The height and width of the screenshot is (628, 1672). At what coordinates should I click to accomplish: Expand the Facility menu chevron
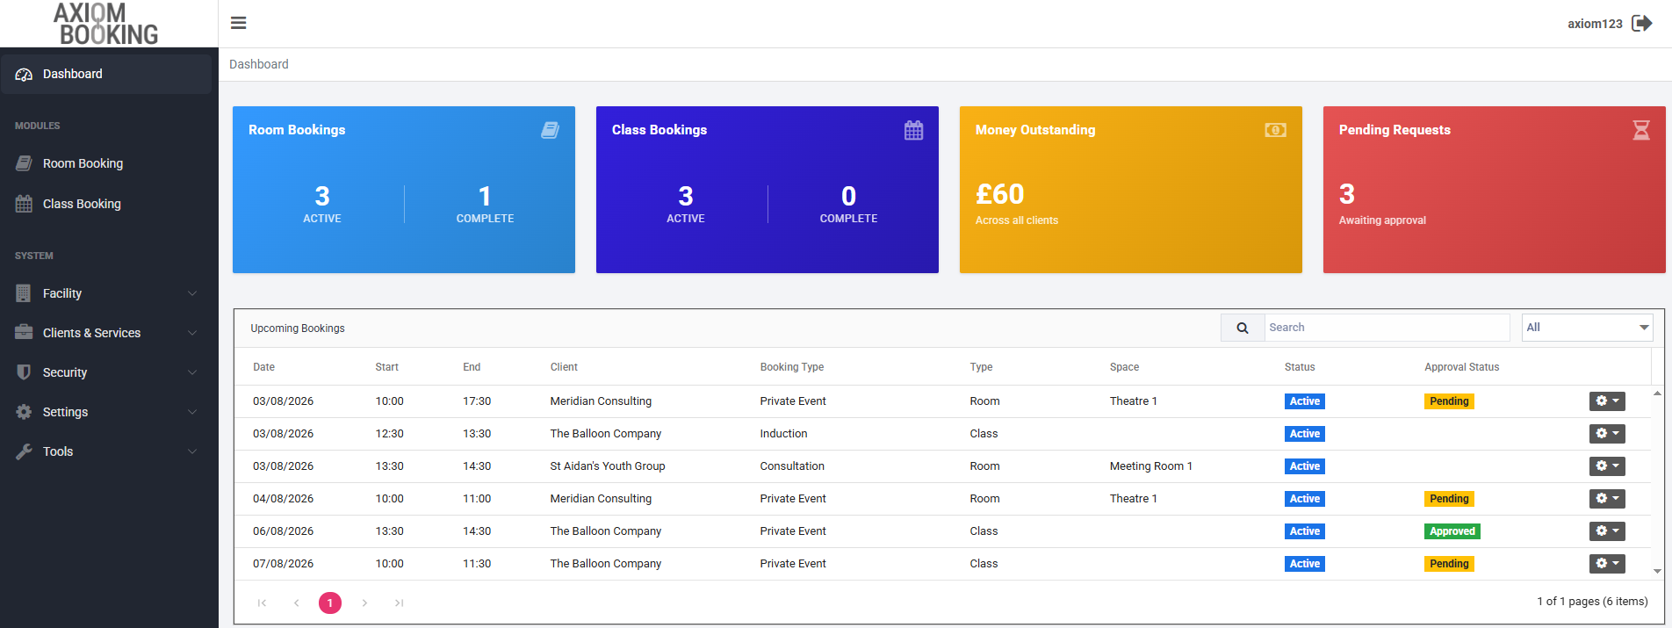[x=192, y=293]
